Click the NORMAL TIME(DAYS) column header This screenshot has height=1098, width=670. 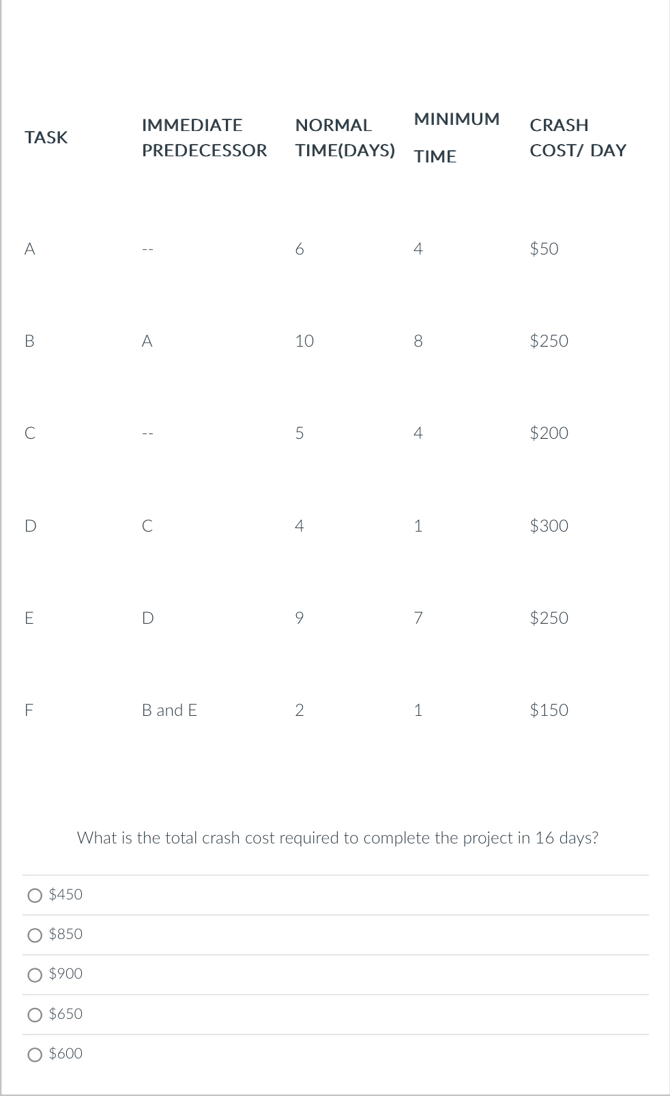coord(346,137)
